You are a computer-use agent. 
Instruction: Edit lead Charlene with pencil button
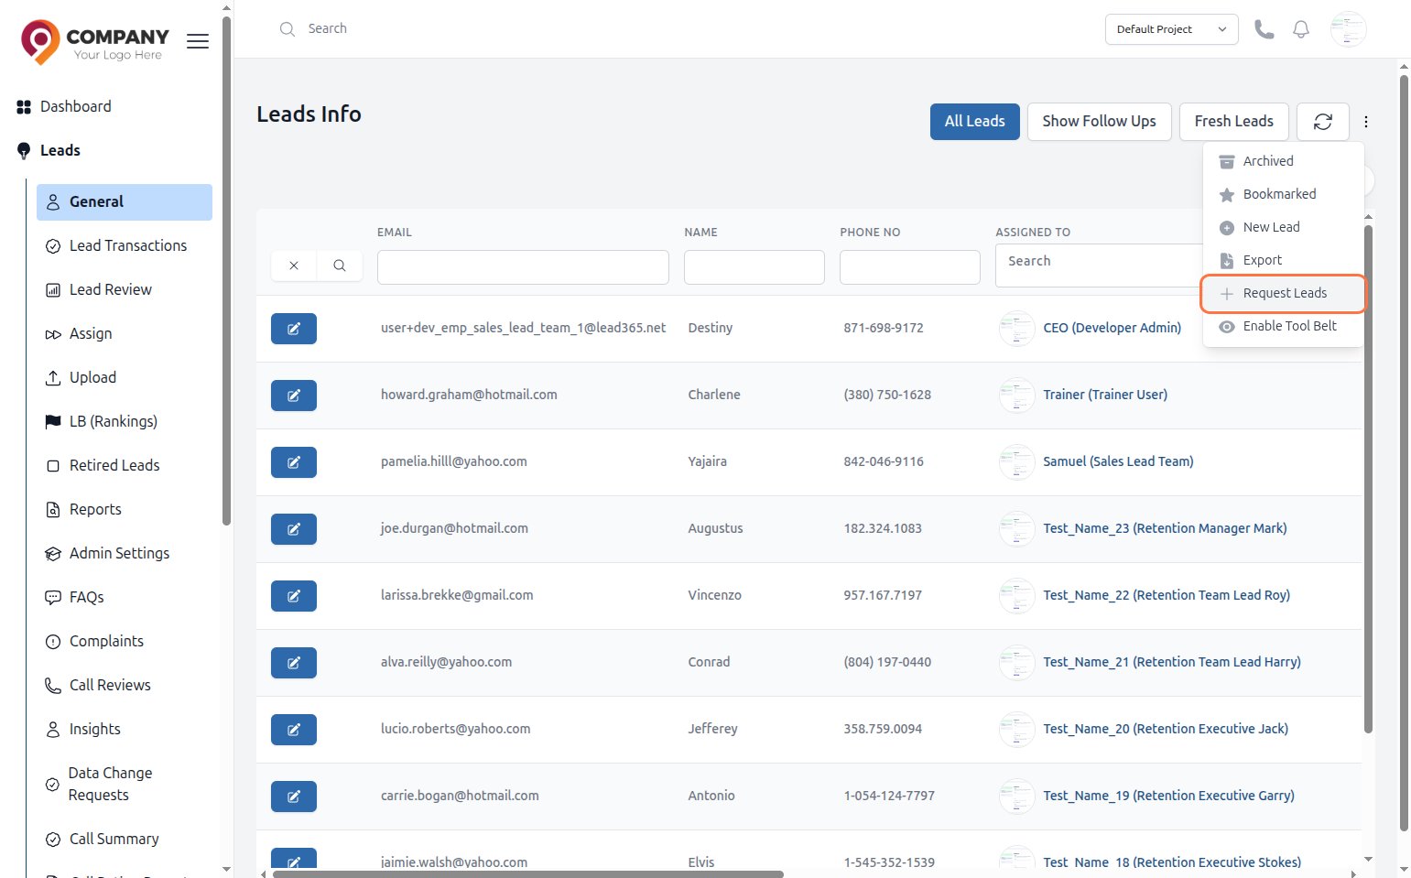click(294, 396)
